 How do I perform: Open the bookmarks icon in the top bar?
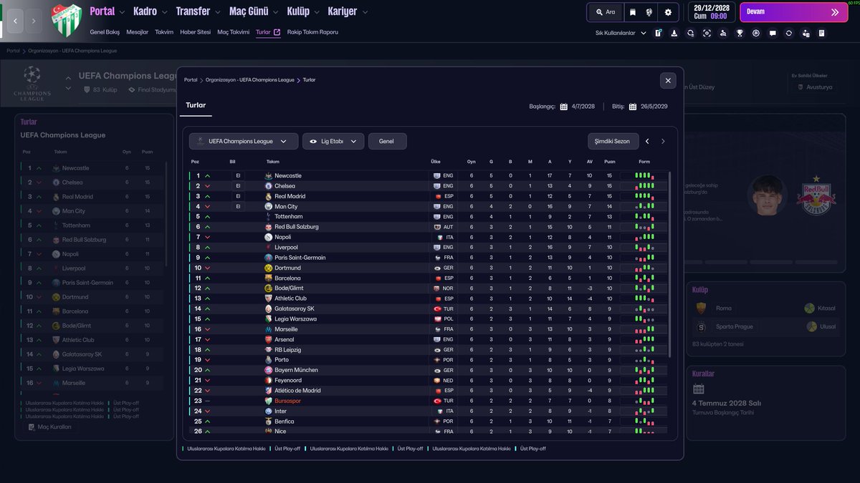coord(632,12)
